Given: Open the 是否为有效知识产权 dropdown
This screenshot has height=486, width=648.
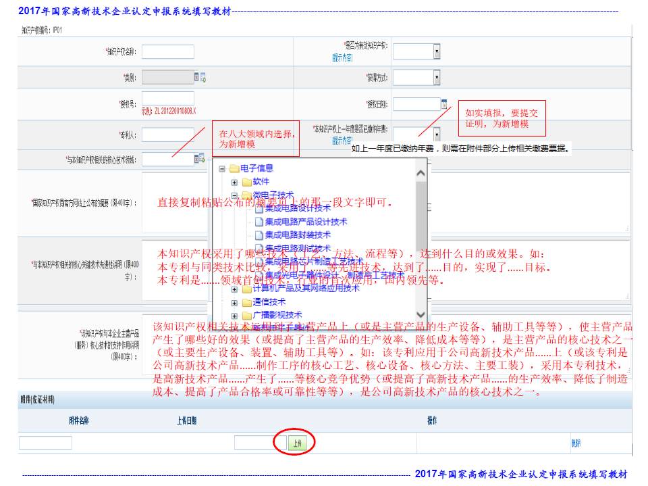Looking at the screenshot, I should point(437,51).
